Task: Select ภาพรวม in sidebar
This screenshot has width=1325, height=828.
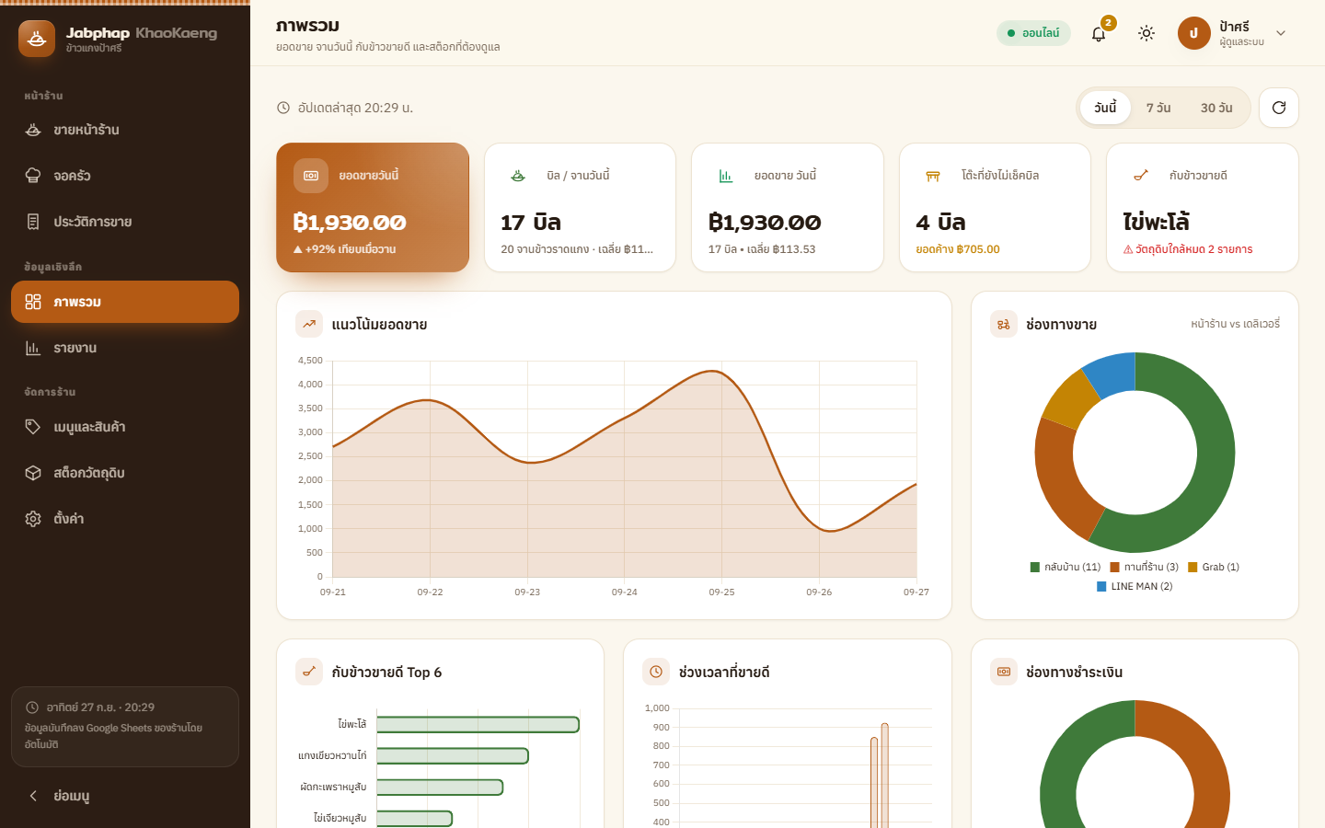Action: click(x=125, y=302)
